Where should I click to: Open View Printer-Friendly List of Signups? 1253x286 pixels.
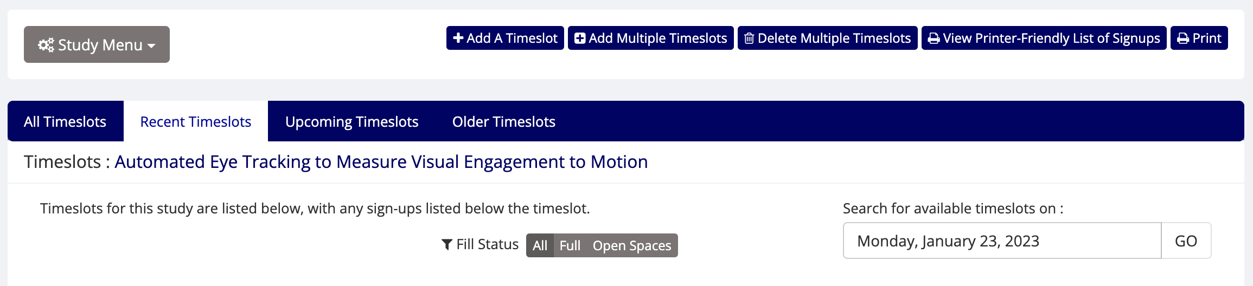1051,38
